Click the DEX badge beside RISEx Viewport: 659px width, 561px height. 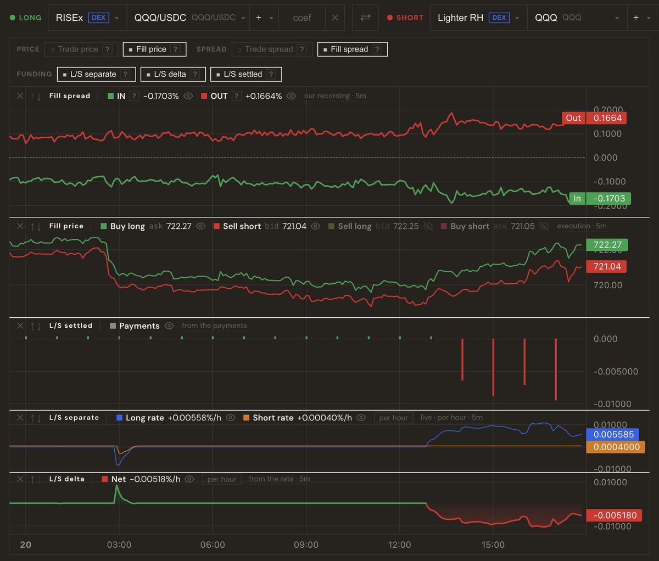point(99,18)
